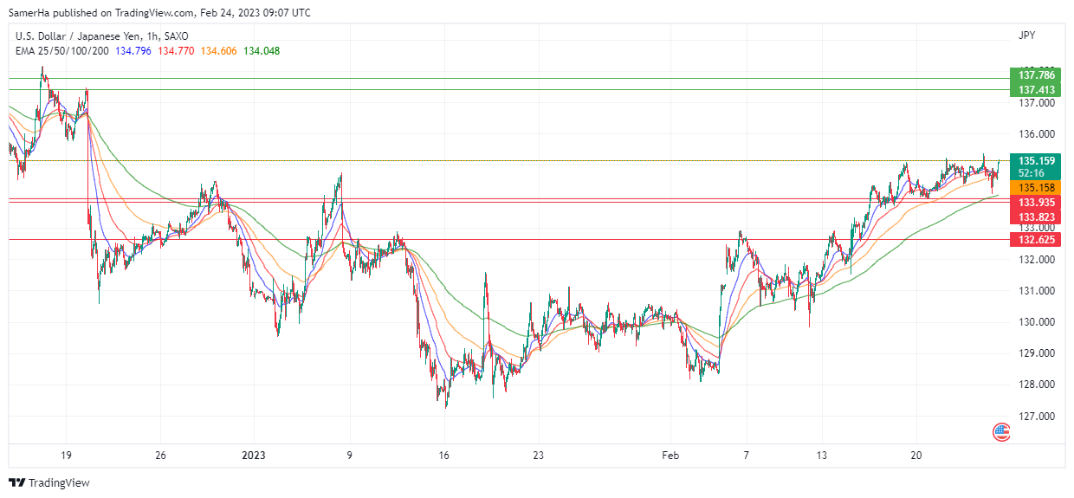Click the 137.786 green price label
The width and height of the screenshot is (1074, 498).
tap(1036, 75)
